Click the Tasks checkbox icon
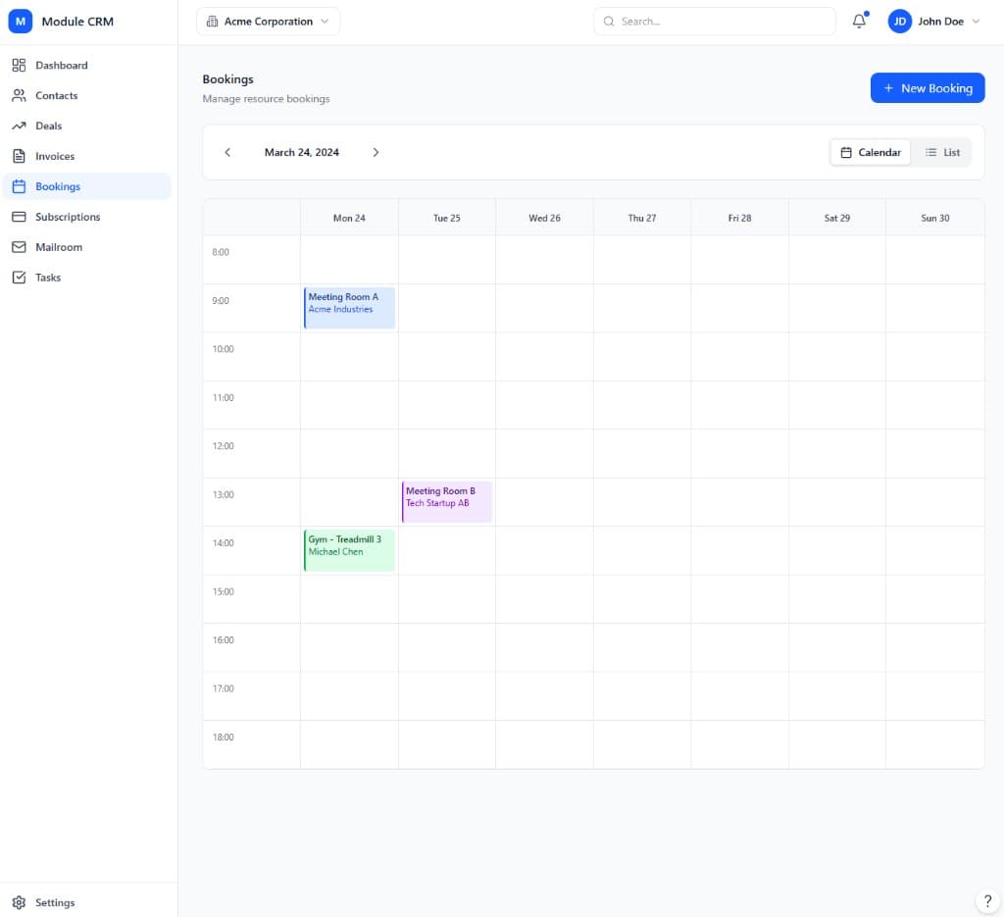Screen dimensions: 1004x917 point(20,278)
